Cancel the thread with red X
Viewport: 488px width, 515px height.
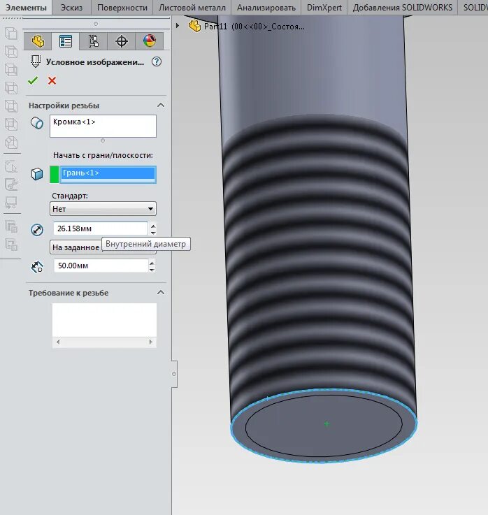52,80
